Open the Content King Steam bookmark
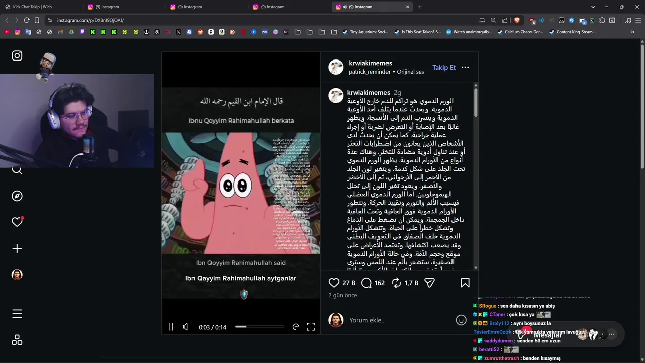645x363 pixels. [572, 32]
